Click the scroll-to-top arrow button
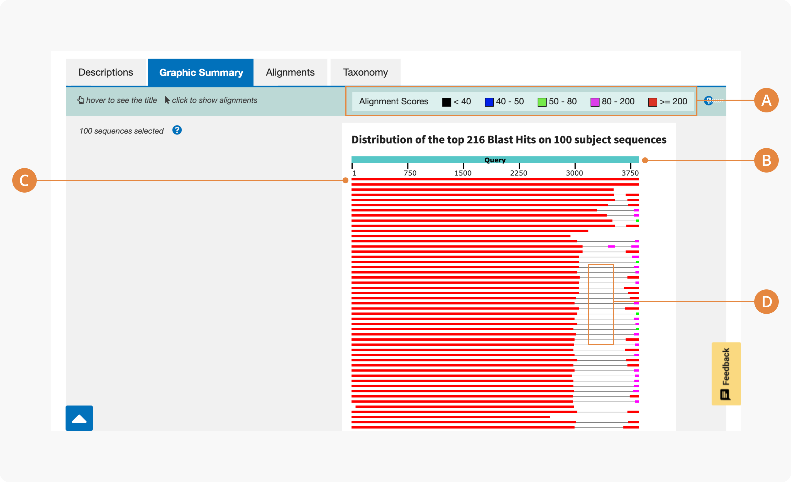Viewport: 791px width, 482px height. (79, 418)
